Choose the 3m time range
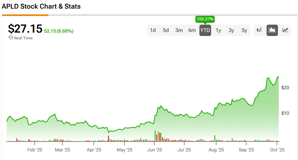298x160 pixels. point(179,30)
